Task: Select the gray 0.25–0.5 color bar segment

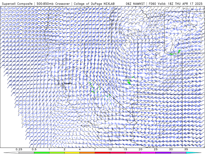Action: click(26, 153)
